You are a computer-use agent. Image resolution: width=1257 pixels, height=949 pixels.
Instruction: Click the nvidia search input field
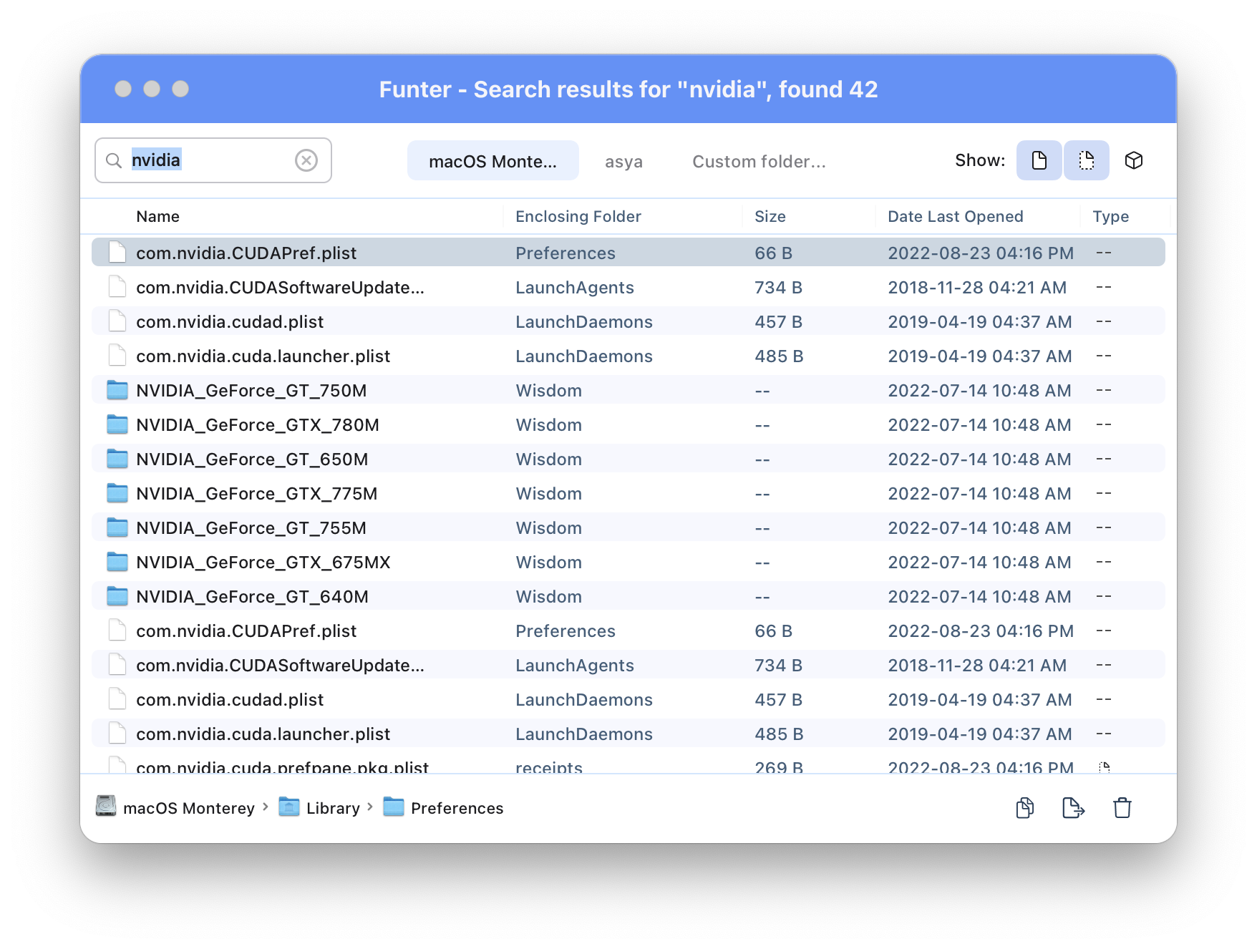click(x=213, y=160)
